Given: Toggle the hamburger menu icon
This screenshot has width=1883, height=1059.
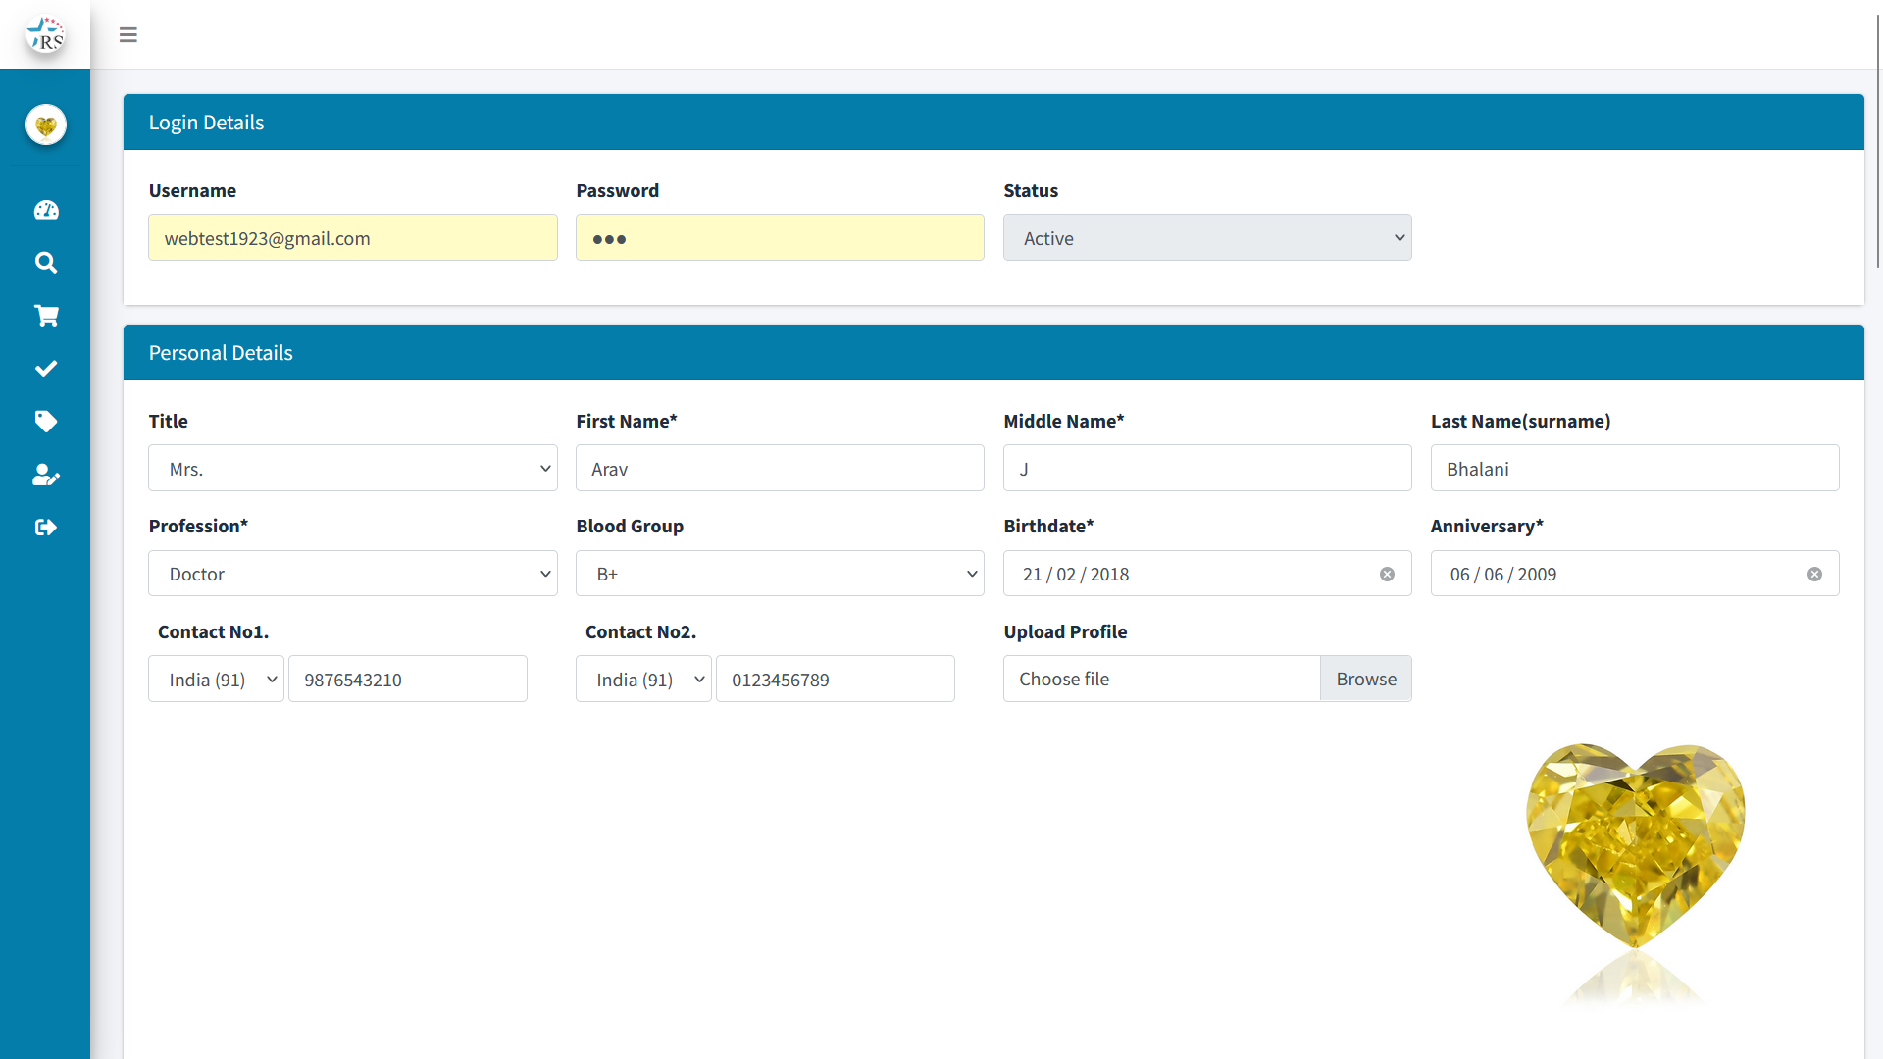Looking at the screenshot, I should (128, 35).
